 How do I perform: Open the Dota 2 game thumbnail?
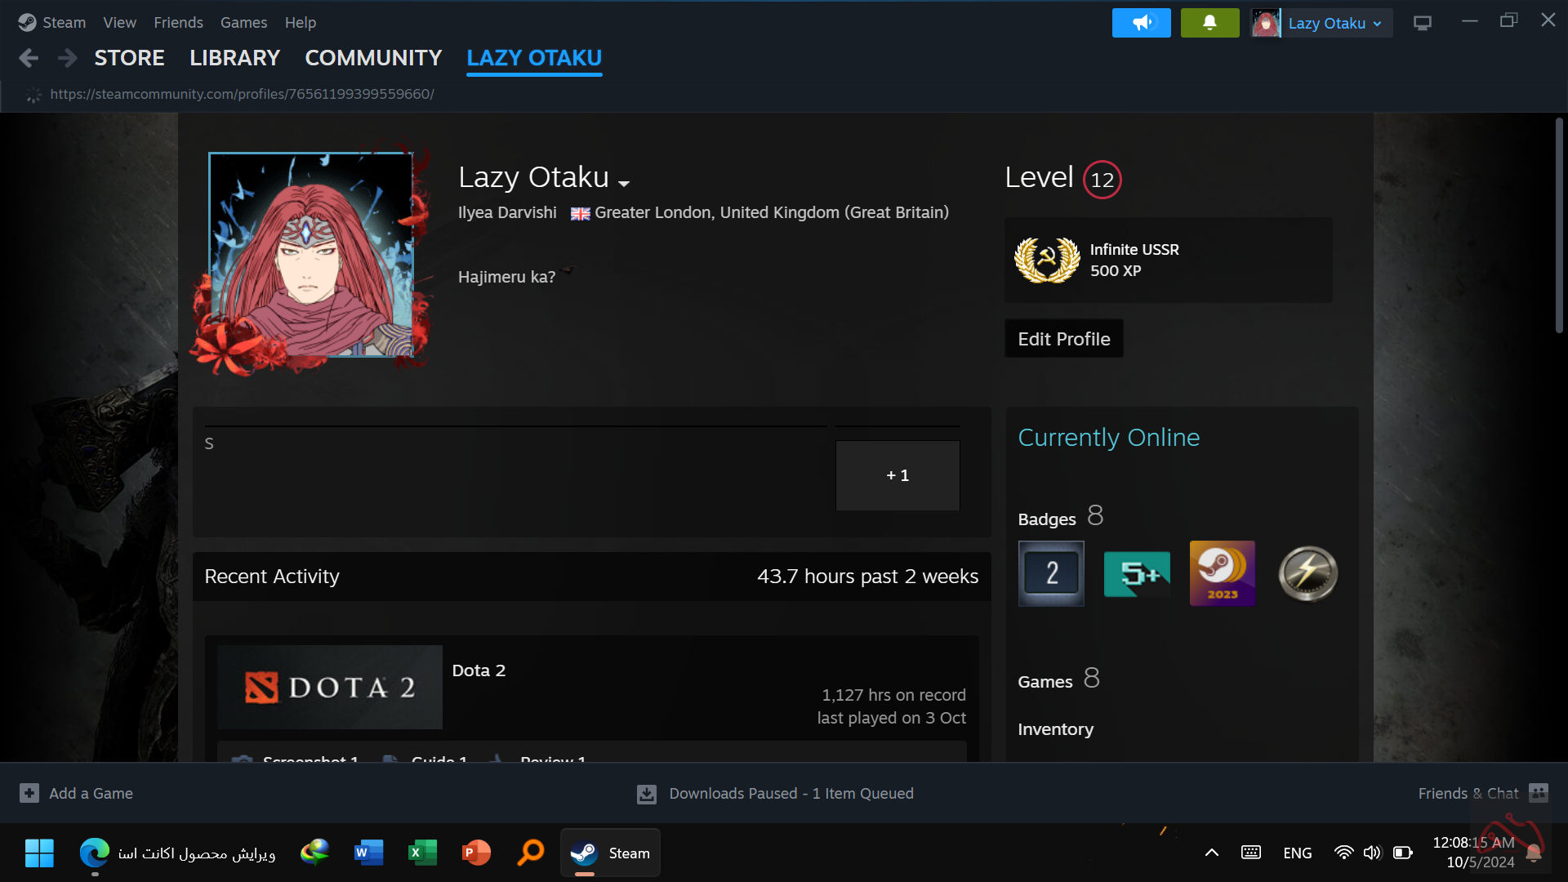tap(330, 687)
